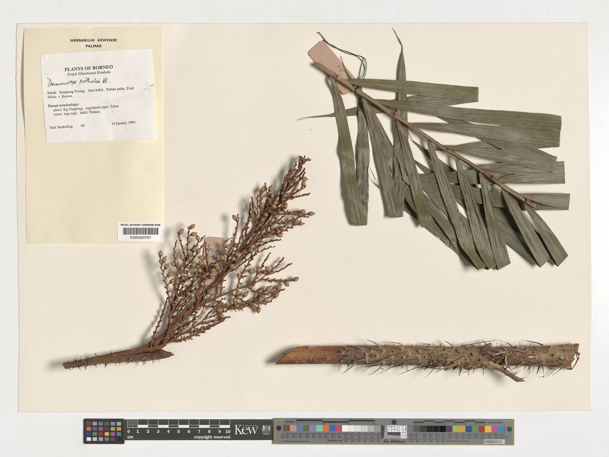This screenshot has width=609, height=457.
Task: Click the 'copyright reserved' text on the ruler
Action: coord(212,437)
